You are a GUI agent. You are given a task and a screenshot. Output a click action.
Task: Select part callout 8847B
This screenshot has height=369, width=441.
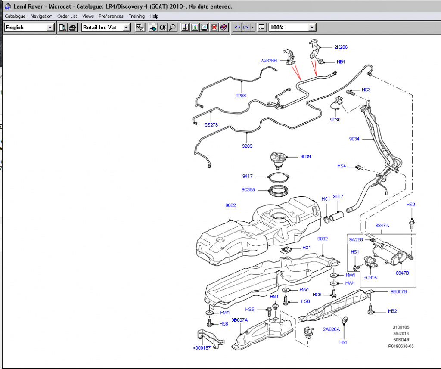[402, 273]
